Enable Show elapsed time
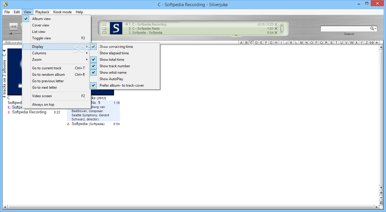The height and width of the screenshot is (212, 386). tap(125, 53)
